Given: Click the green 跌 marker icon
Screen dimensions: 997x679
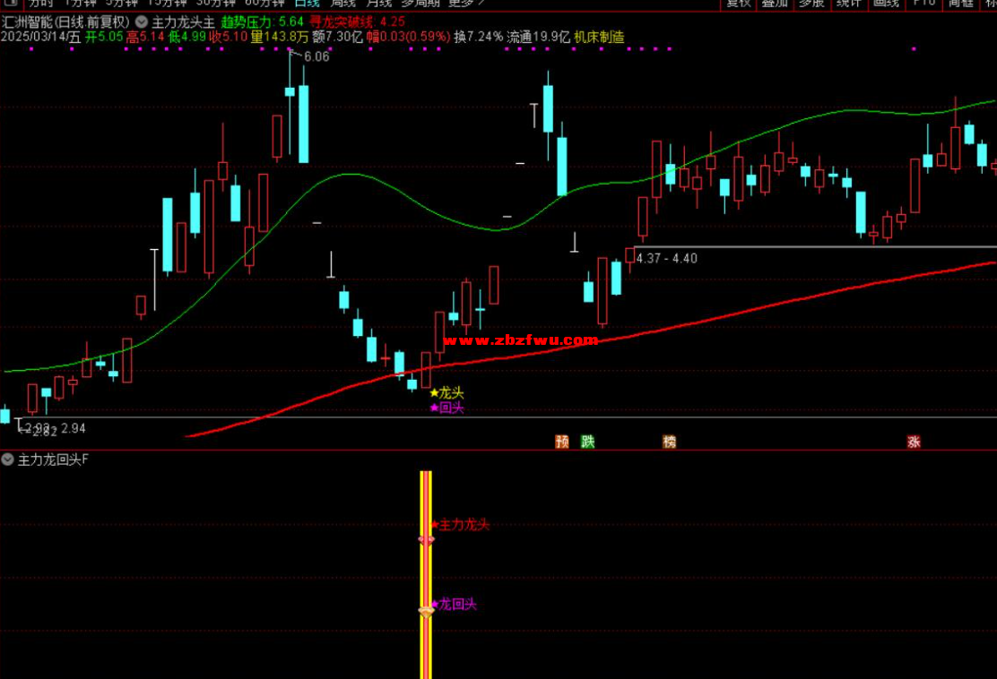Looking at the screenshot, I should pyautogui.click(x=587, y=442).
